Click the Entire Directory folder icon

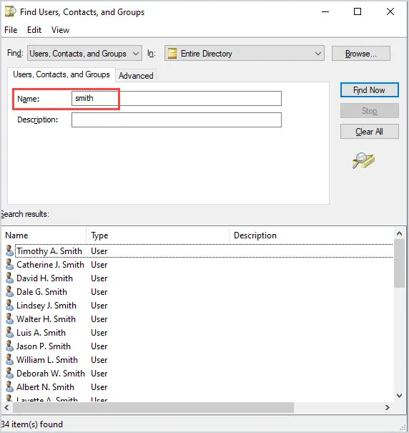point(172,53)
